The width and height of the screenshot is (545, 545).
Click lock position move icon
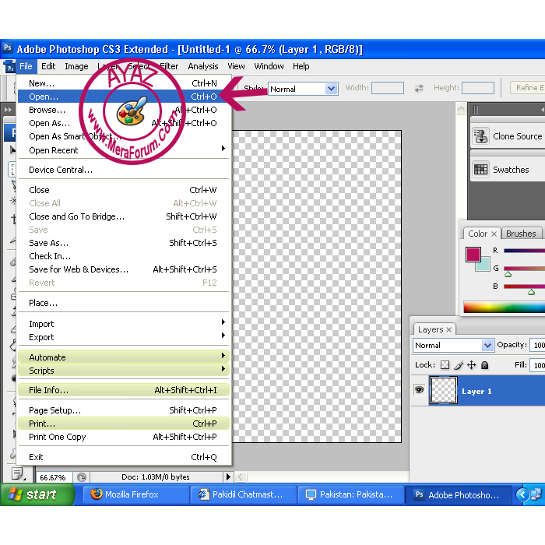pos(471,364)
